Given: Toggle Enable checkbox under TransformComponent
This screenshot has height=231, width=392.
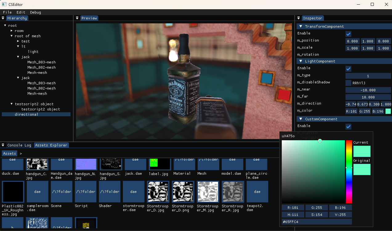Looking at the screenshot, I should [349, 34].
